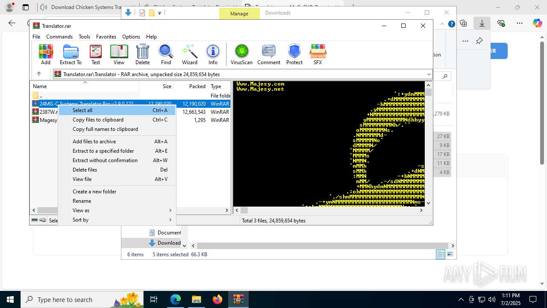Screen dimensions: 547x308
Task: Sort by the Size column header
Action: pos(156,86)
